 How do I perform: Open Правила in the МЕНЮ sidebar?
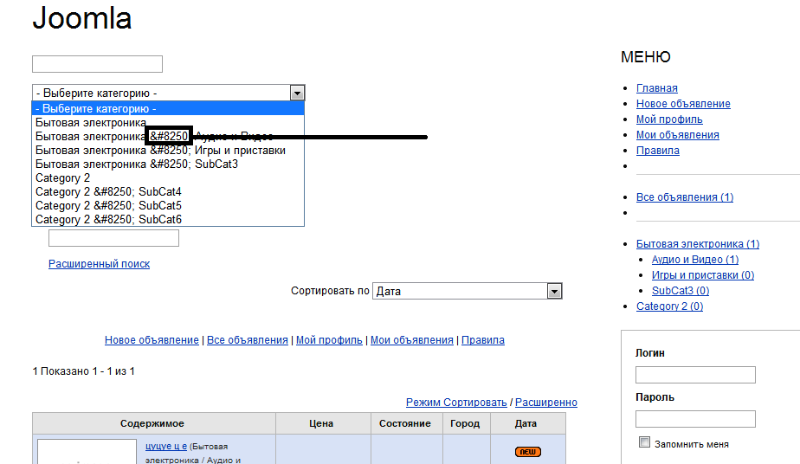click(658, 151)
